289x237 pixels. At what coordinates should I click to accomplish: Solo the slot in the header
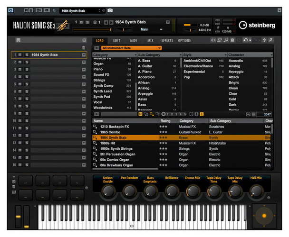(x=87, y=22)
